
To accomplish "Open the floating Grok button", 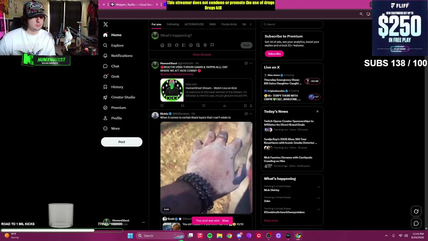I will [416, 211].
